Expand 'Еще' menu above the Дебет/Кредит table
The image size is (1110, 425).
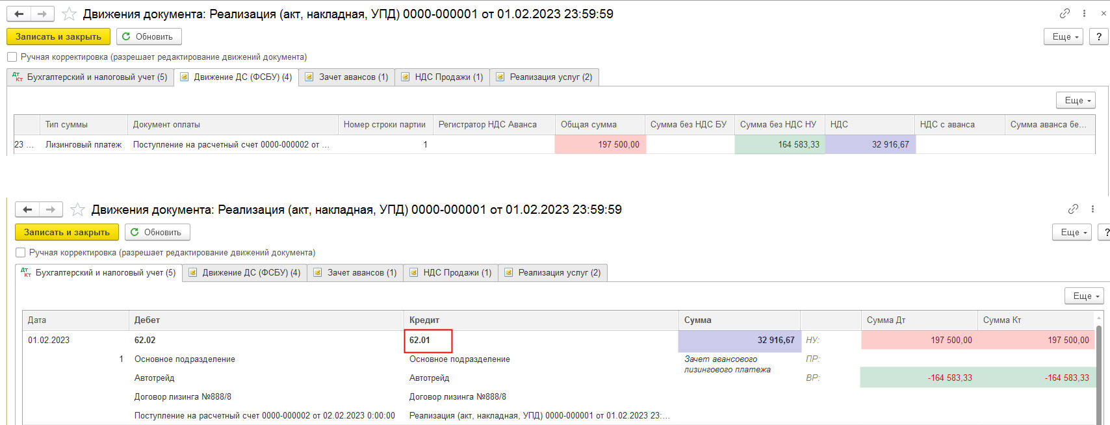point(1084,296)
